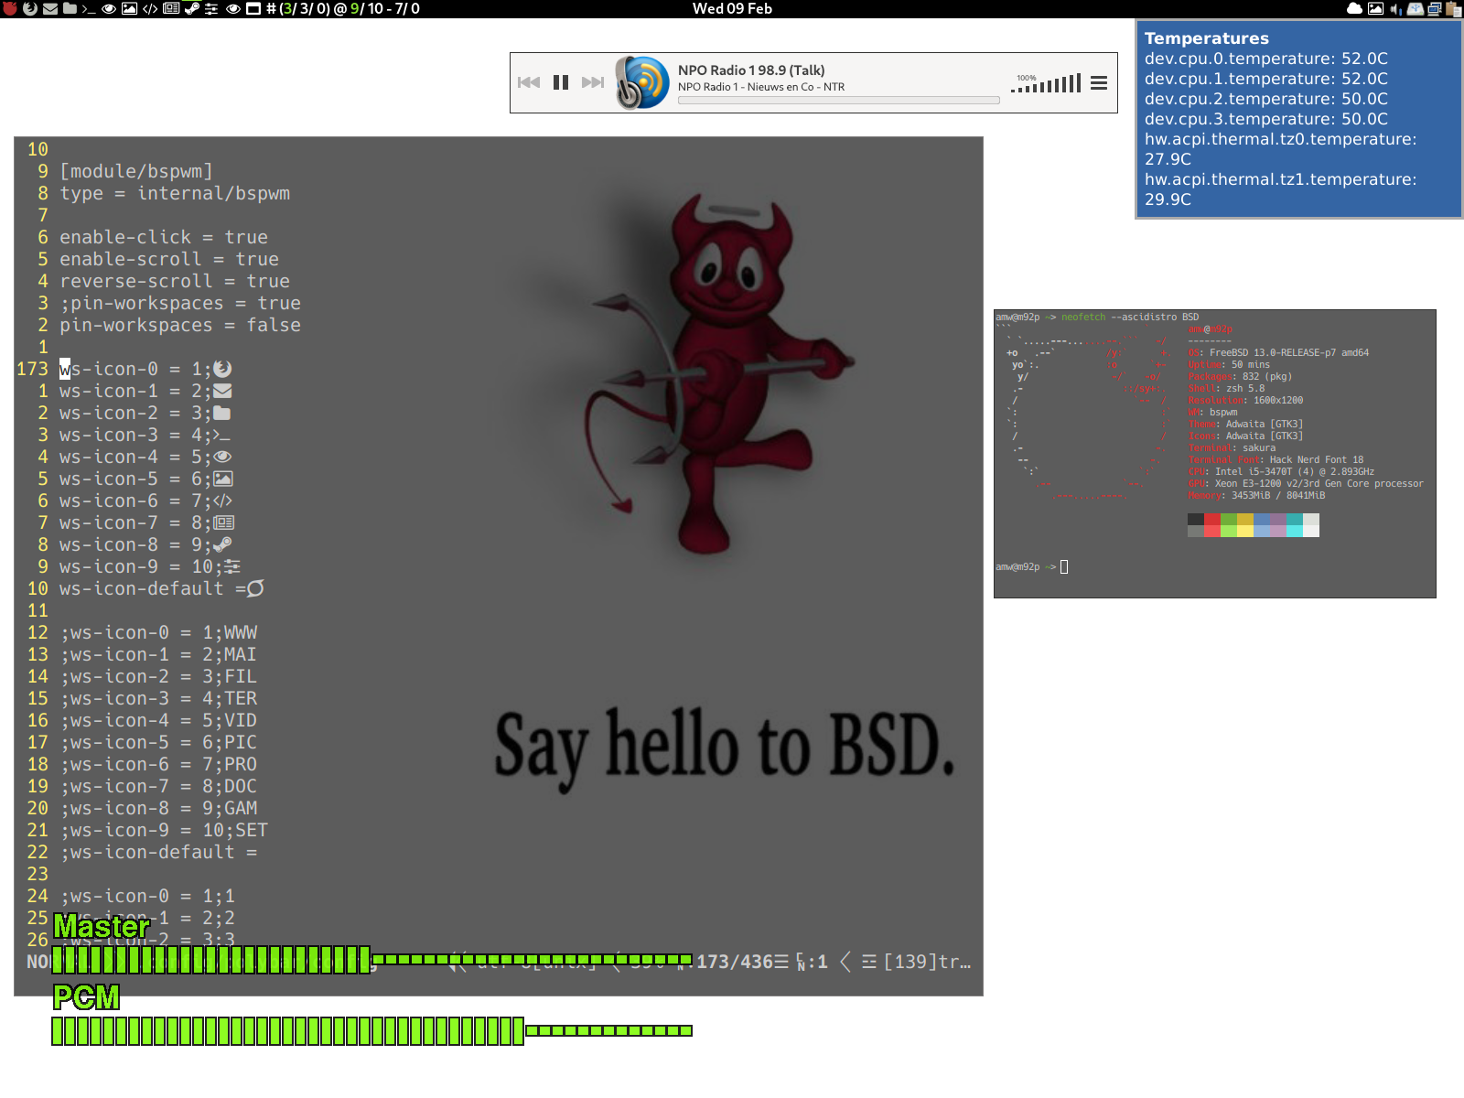This screenshot has height=1098, width=1464.
Task: Click 'OS: FreeBSD 13.0-RELEASE-p7 amd64' line
Action: [1278, 352]
